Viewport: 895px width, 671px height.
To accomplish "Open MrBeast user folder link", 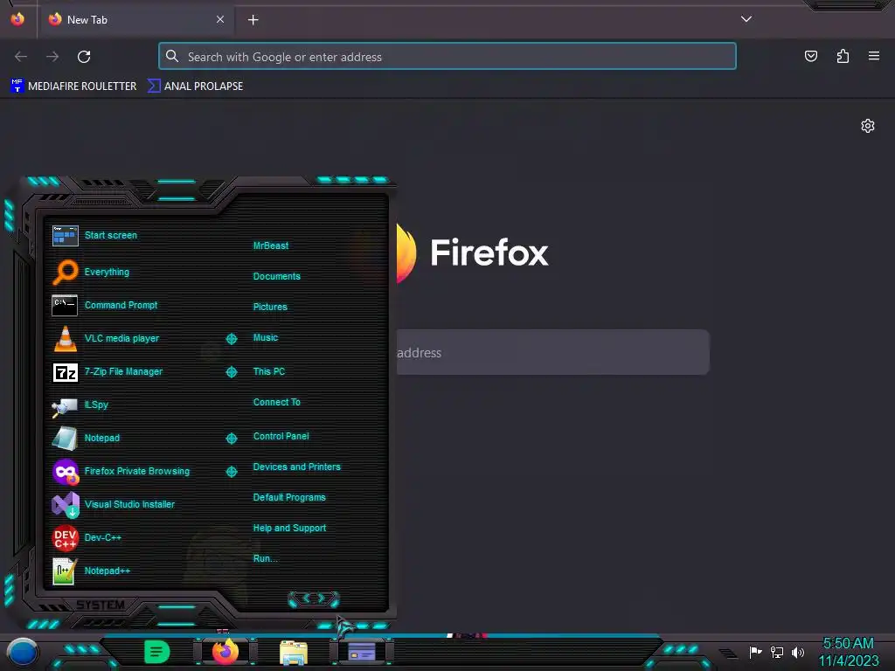I will tap(271, 246).
